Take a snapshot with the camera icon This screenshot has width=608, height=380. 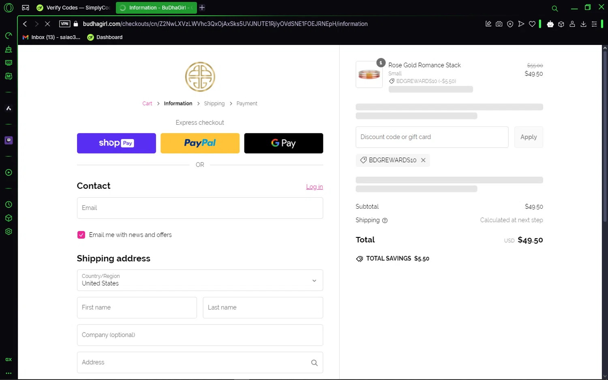pyautogui.click(x=499, y=24)
